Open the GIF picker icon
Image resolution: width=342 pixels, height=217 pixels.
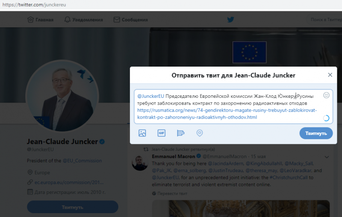(x=162, y=133)
